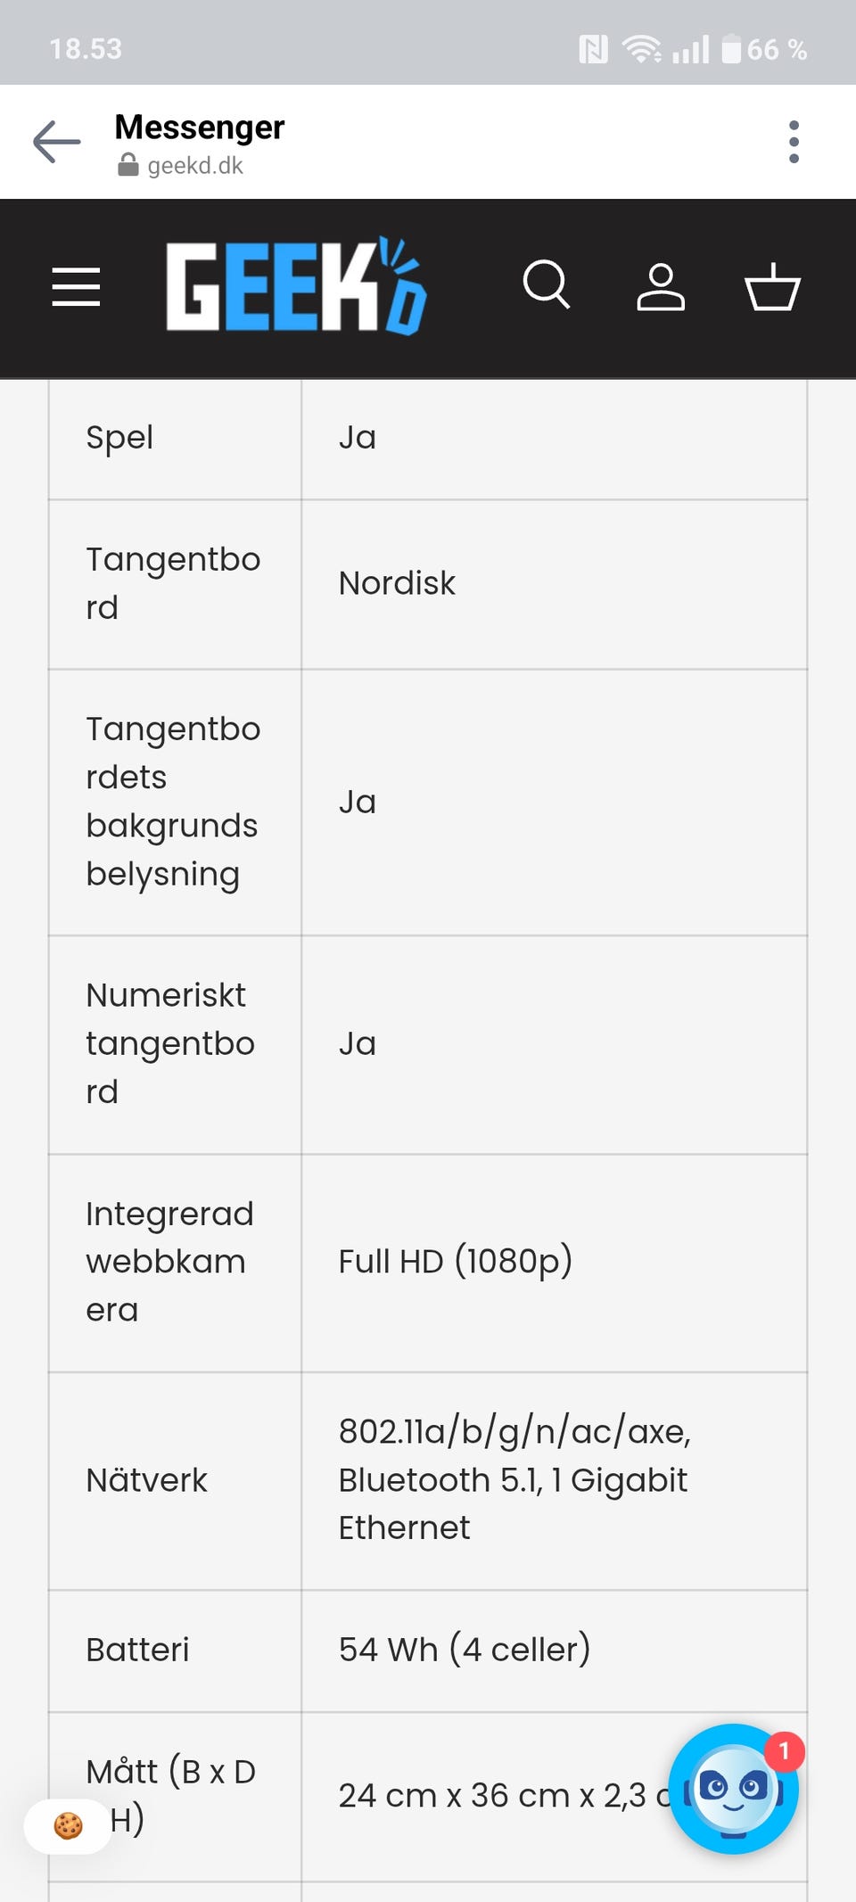Open the shopping basket
Screen dimensions: 856x1902
click(772, 287)
